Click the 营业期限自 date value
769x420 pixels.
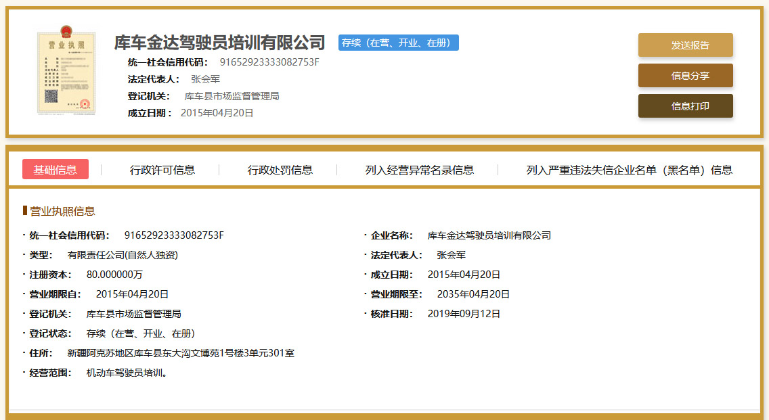coord(133,294)
